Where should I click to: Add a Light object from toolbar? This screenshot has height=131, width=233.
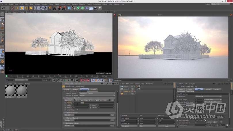pyautogui.click(x=100, y=8)
